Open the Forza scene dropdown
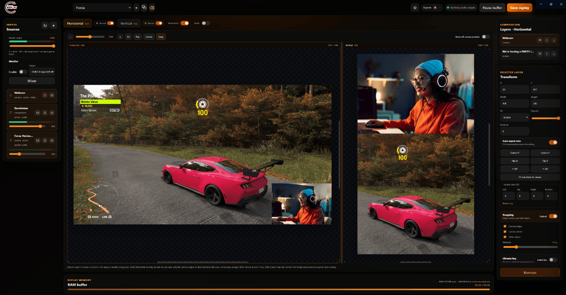The height and width of the screenshot is (295, 566). tap(102, 8)
